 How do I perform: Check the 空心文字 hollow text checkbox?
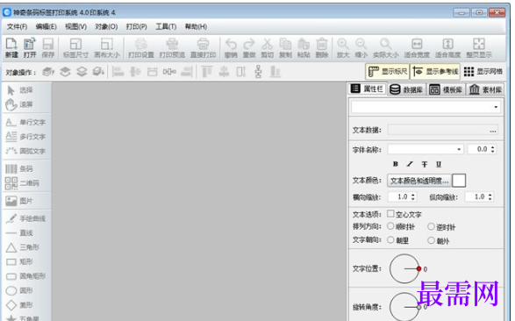(x=390, y=214)
